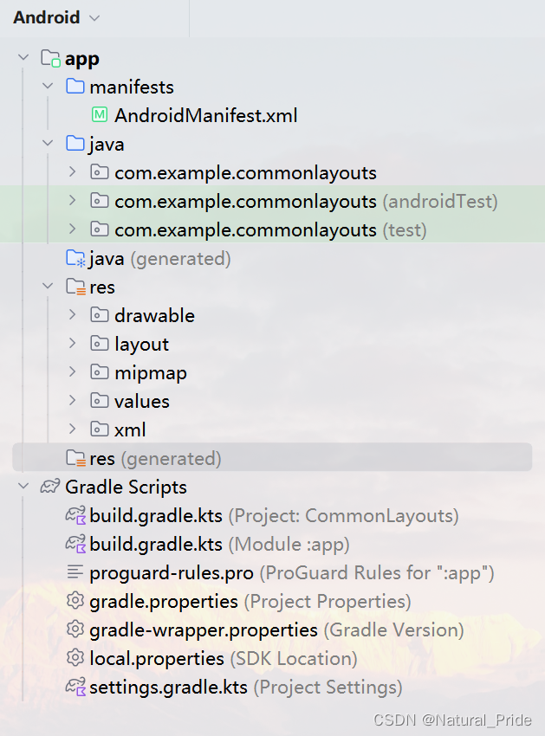Image resolution: width=545 pixels, height=736 pixels.
Task: Click the CSDN @Natural_Pride watermark text
Action: (451, 720)
